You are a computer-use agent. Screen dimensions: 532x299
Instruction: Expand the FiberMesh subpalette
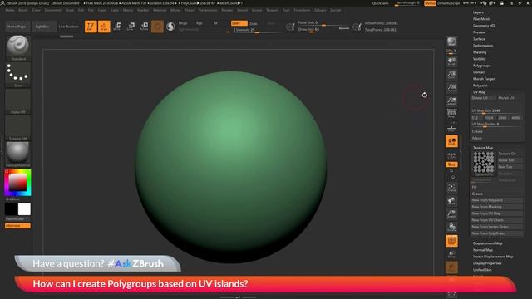(481, 19)
